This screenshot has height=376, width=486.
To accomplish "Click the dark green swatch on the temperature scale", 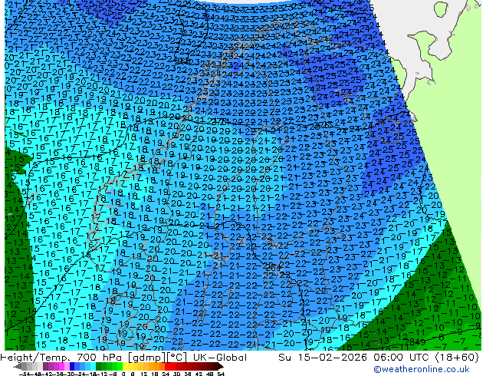I will click(x=98, y=366).
